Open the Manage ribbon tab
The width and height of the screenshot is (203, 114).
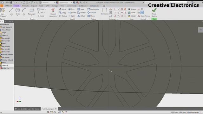[x=55, y=6]
